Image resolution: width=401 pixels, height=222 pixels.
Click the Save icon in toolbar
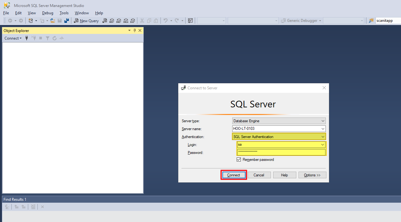pos(60,21)
